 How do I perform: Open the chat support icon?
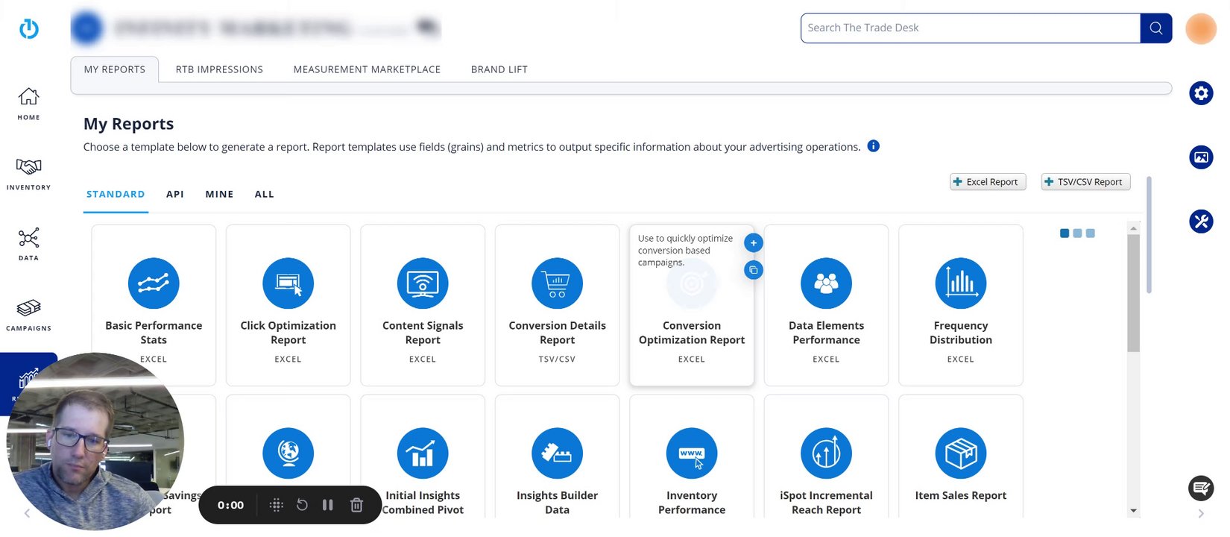point(1200,489)
